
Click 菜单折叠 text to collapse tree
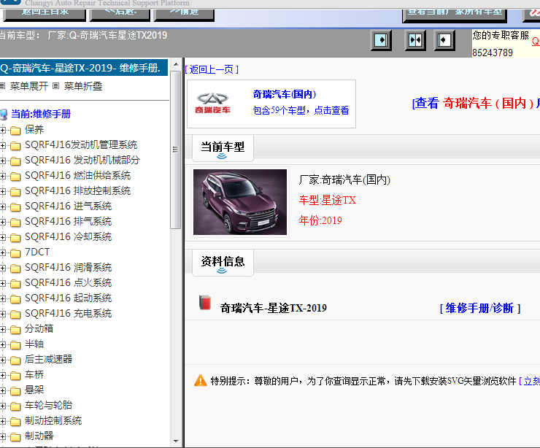[83, 86]
